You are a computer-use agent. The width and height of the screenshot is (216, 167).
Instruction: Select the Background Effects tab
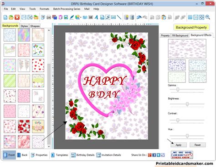tap(201, 35)
